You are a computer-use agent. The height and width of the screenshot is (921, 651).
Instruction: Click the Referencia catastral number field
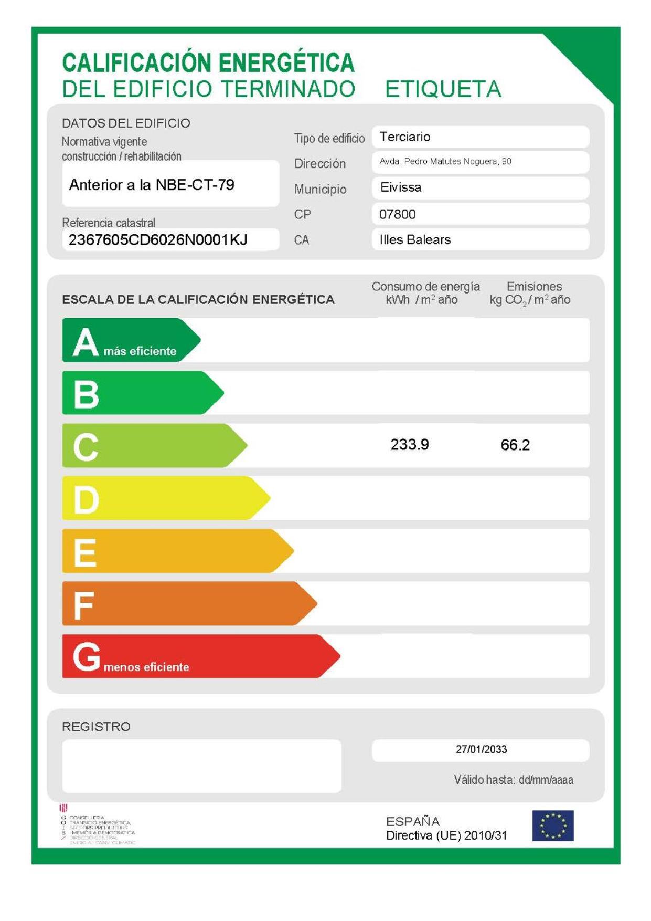point(170,240)
